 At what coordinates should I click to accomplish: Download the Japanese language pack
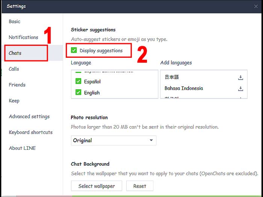(241, 78)
